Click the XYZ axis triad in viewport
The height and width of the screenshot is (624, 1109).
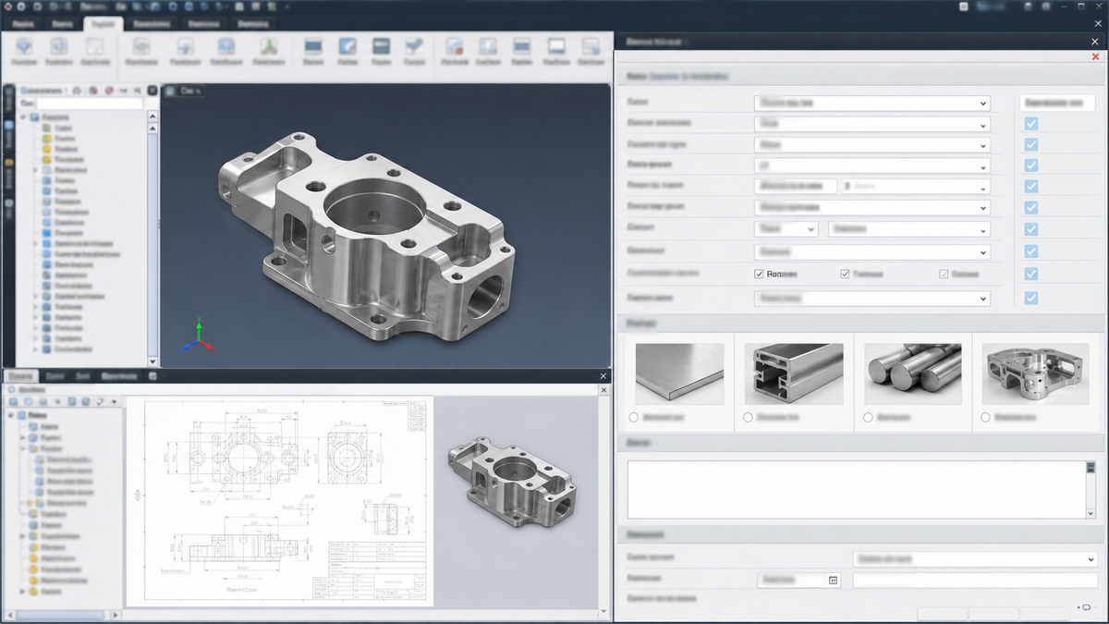click(199, 338)
